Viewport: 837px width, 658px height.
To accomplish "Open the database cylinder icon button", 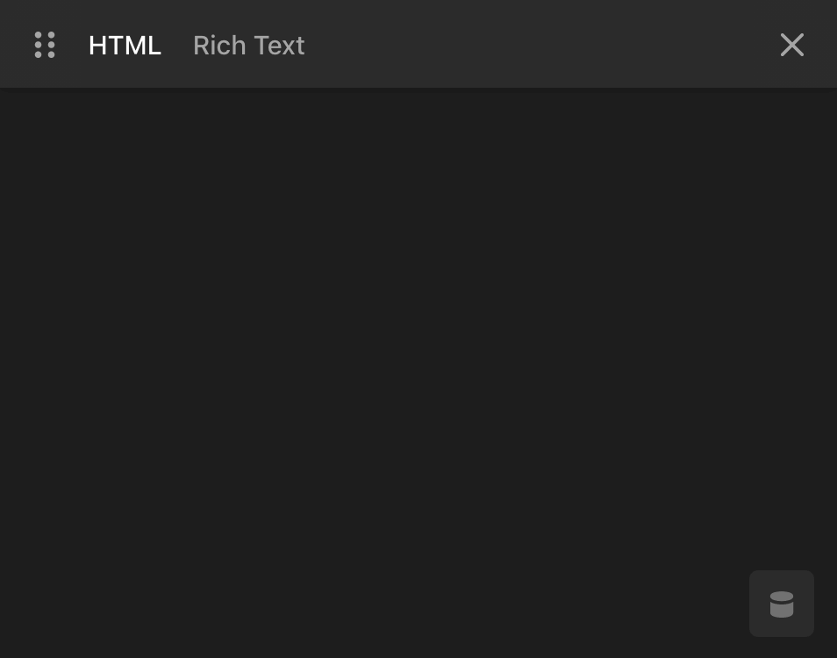I will tap(781, 604).
